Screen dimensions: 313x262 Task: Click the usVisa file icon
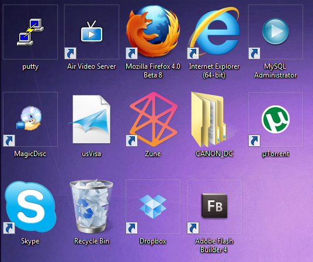89,119
